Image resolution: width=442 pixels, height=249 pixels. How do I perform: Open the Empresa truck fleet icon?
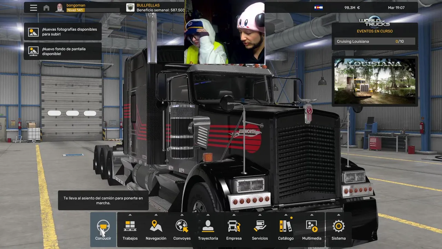234,226
